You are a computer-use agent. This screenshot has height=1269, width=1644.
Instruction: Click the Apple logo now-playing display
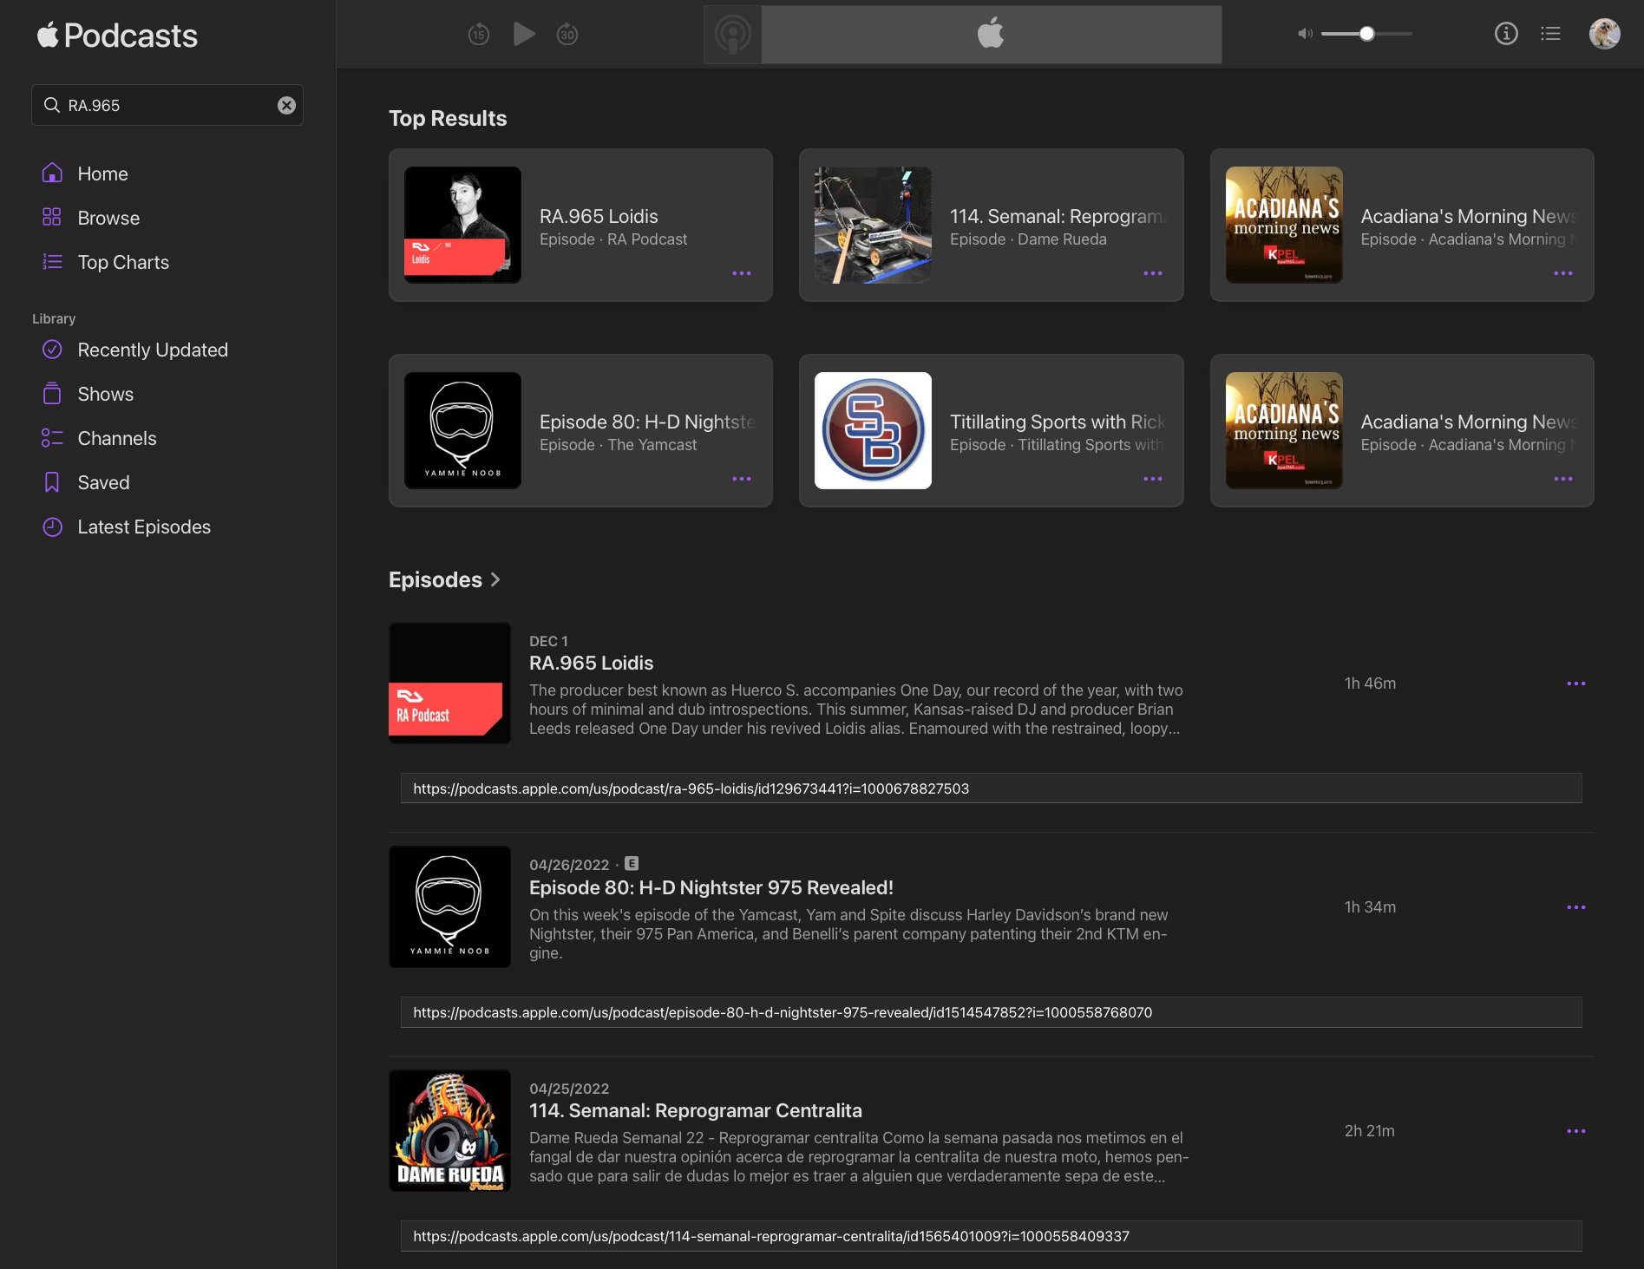pos(991,34)
